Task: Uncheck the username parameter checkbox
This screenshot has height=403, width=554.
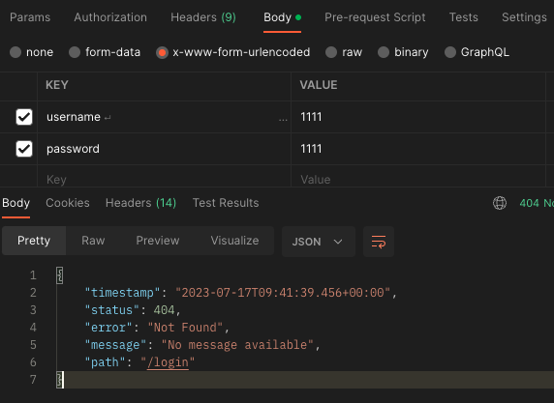Action: click(x=24, y=117)
